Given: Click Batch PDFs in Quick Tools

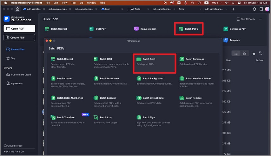Looking at the screenshot, I should coord(188,29).
